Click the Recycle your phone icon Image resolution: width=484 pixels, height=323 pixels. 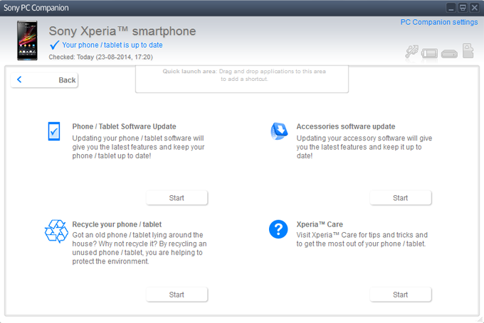pos(56,231)
